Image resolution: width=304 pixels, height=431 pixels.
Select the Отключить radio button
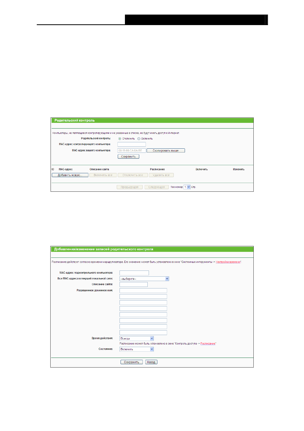point(120,139)
